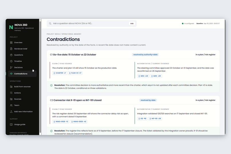Click the C1 resolution checkmark icon
The image size is (231, 154).
51,85
